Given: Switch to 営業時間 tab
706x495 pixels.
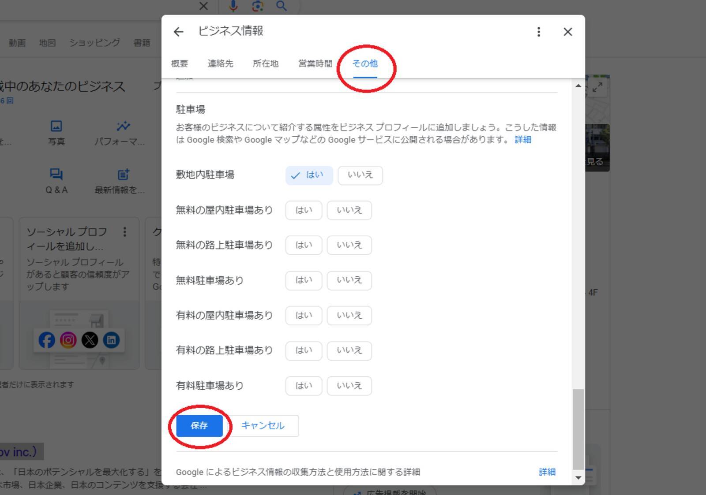Looking at the screenshot, I should point(315,63).
